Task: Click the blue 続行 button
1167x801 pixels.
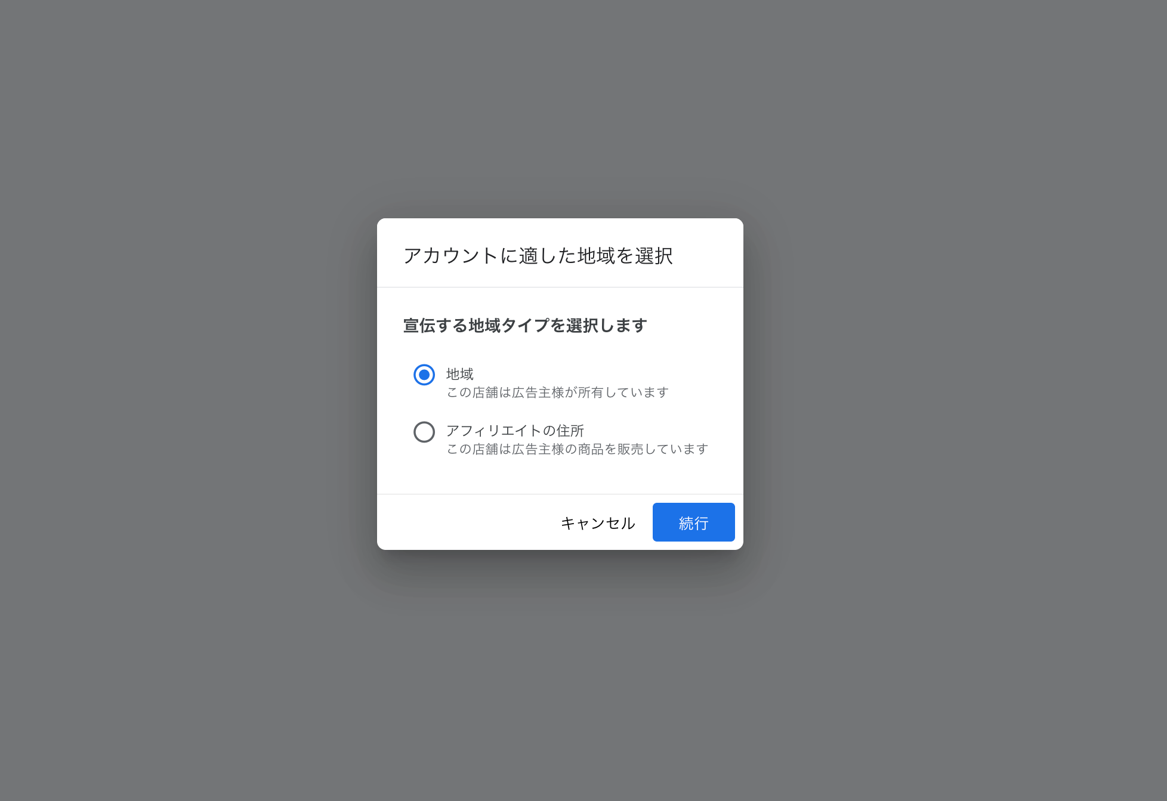Action: (x=693, y=522)
